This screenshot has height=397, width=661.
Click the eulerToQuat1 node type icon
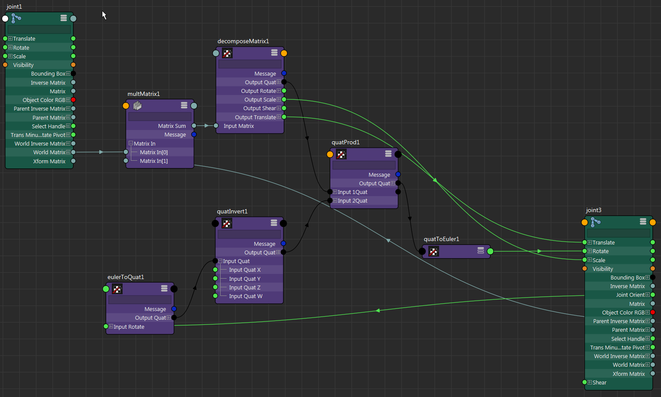point(117,289)
